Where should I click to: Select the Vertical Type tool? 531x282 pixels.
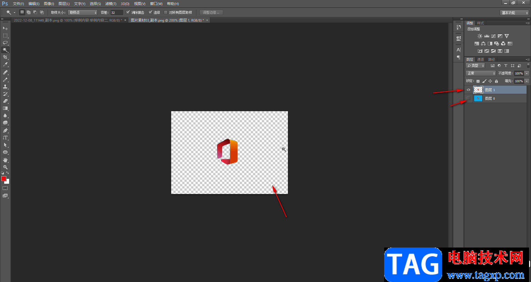(5, 138)
